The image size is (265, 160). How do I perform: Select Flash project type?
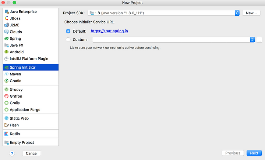[31, 125]
